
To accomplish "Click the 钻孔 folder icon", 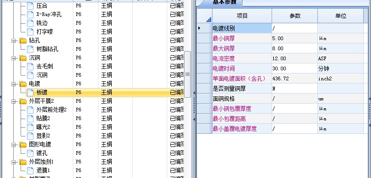I will click(x=23, y=41).
